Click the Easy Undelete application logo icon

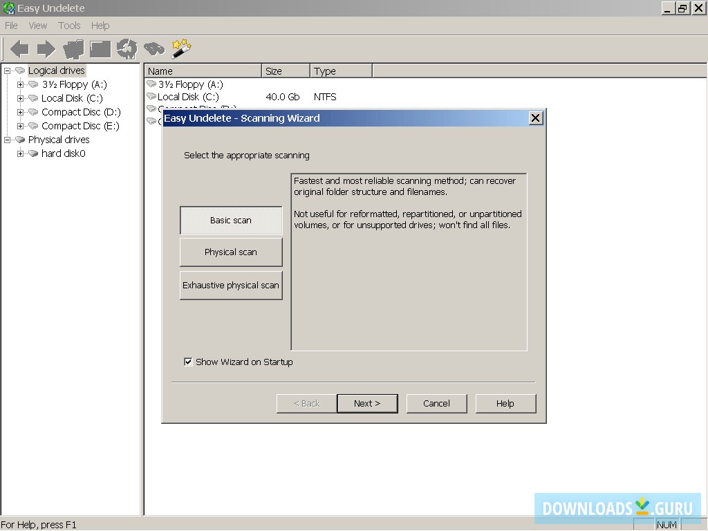pyautogui.click(x=8, y=8)
